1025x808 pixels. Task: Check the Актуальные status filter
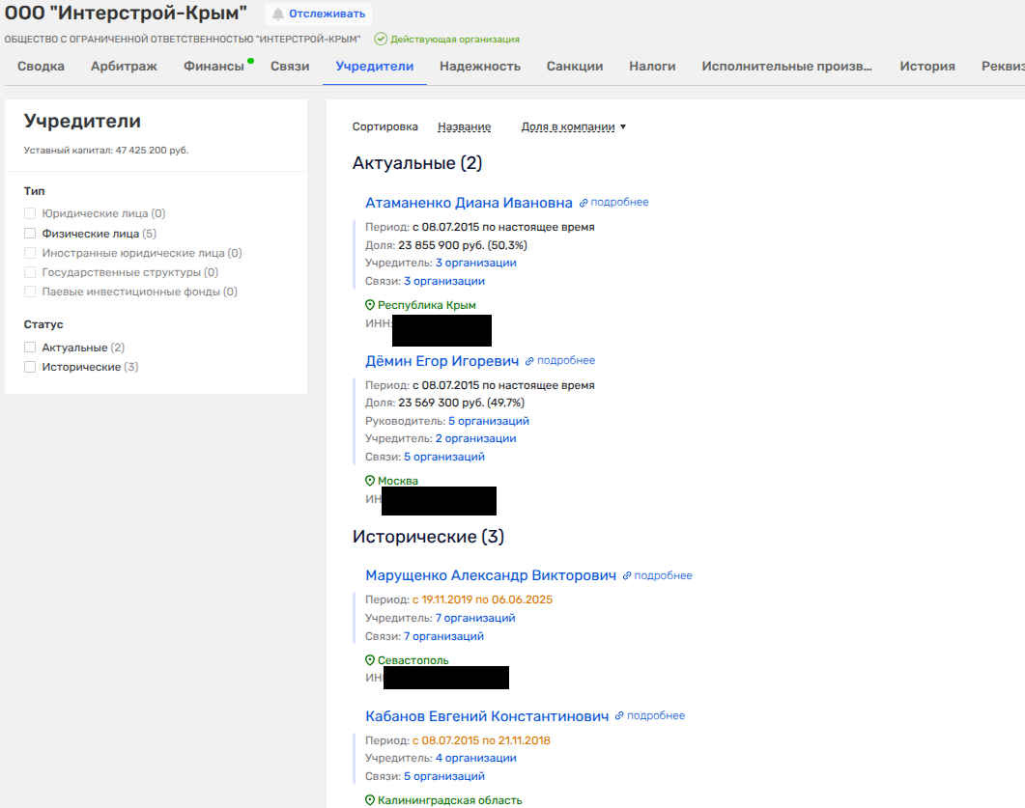[30, 348]
